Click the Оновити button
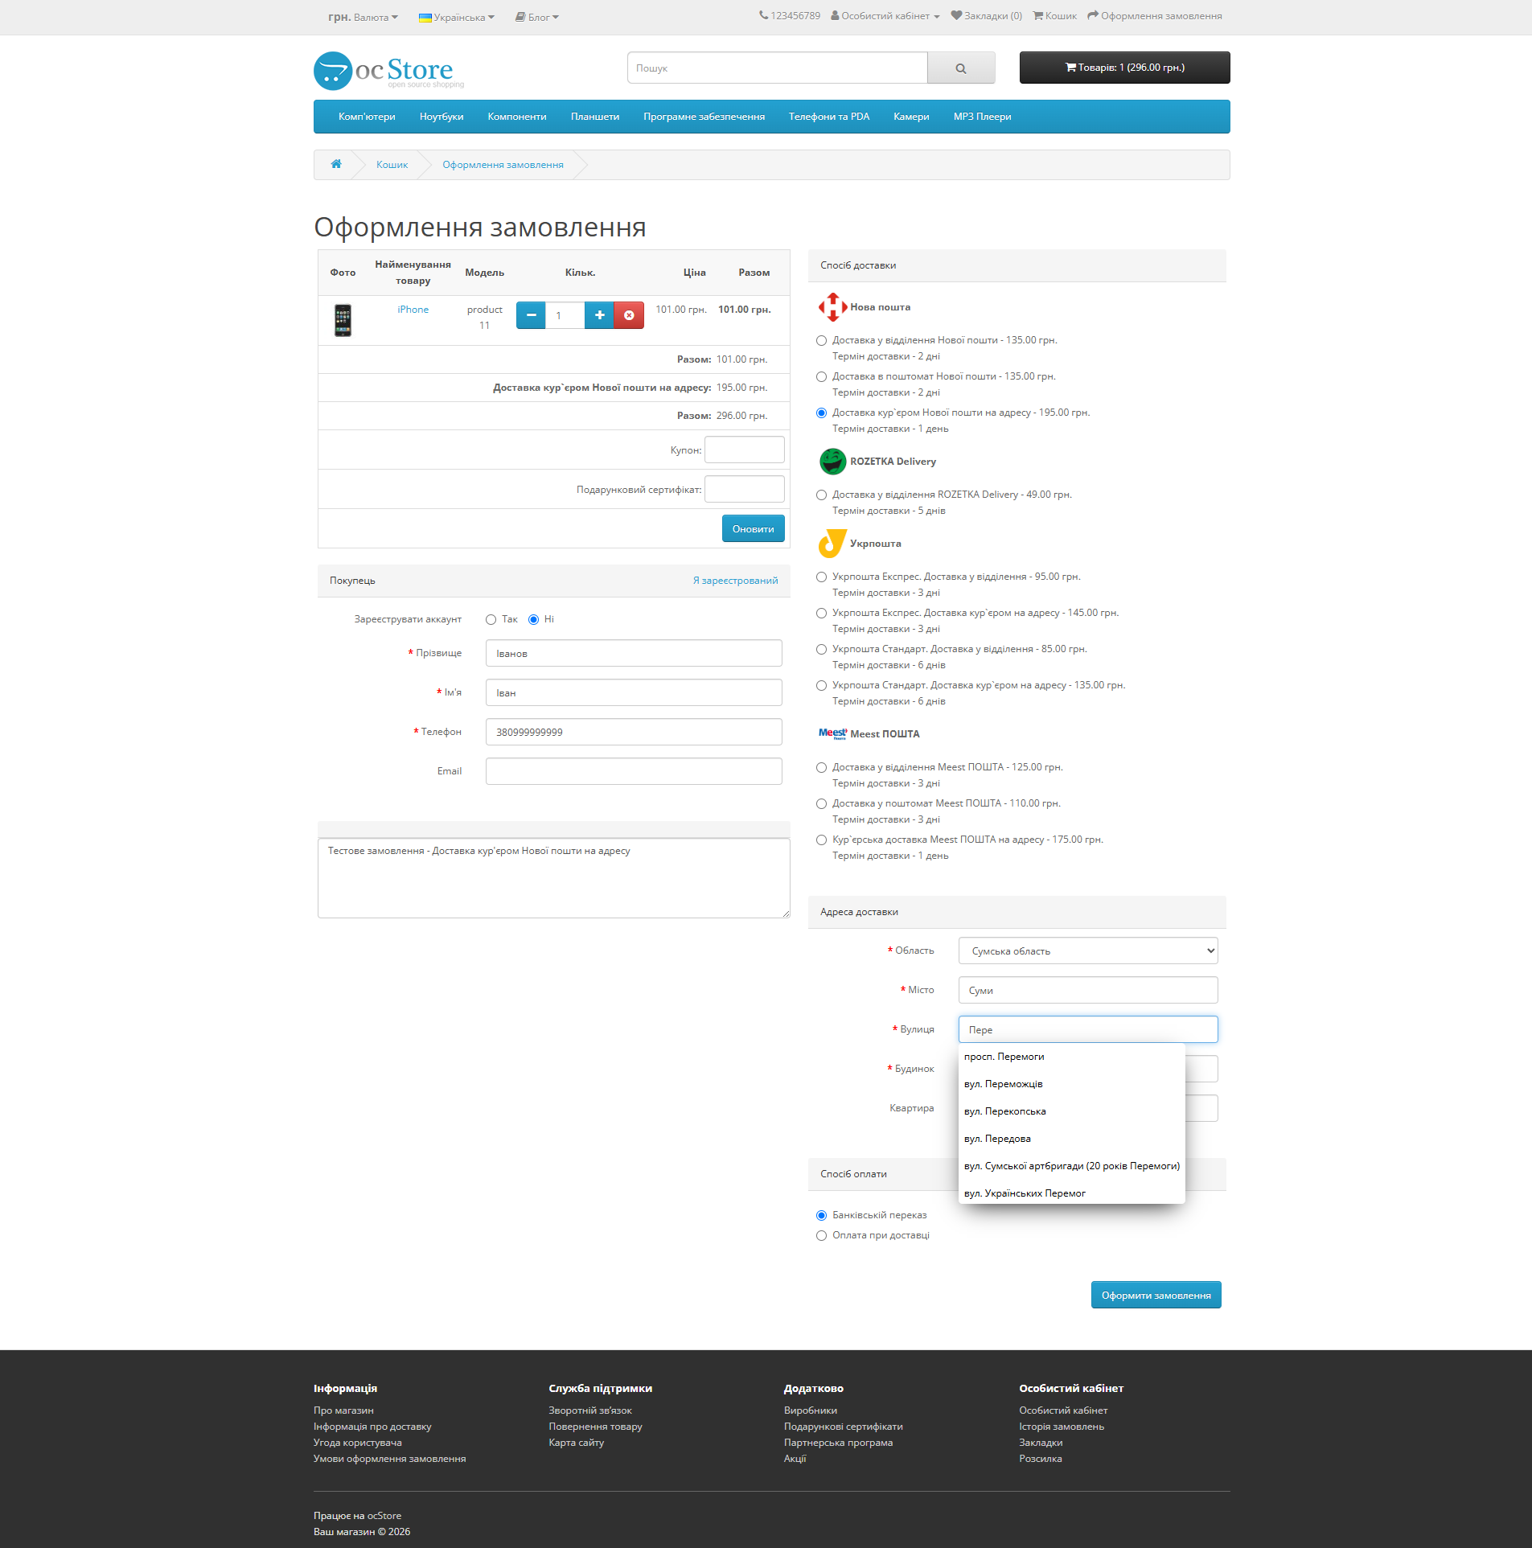The width and height of the screenshot is (1532, 1548). coord(754,529)
